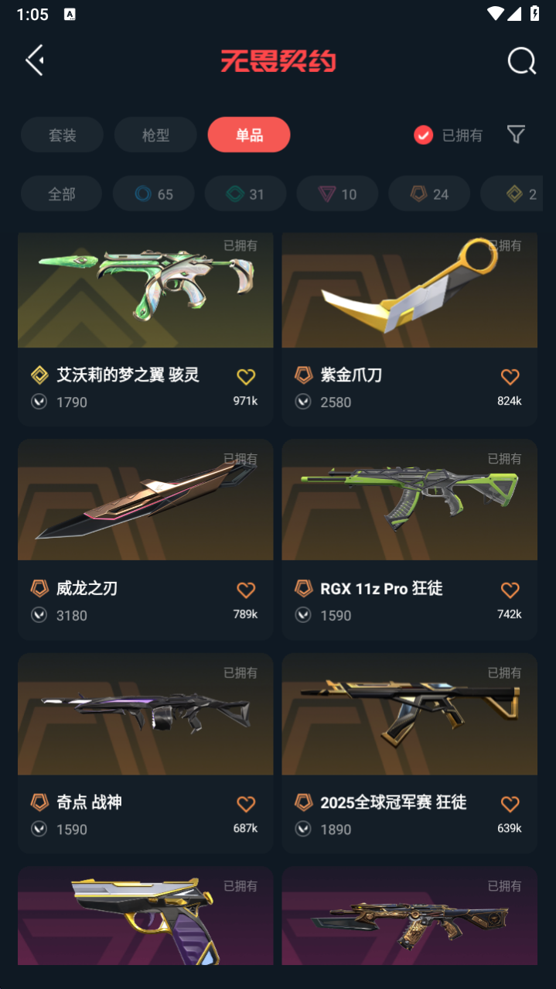Tap heart on 2025全球冠军赛 狂徒
This screenshot has height=989, width=556.
510,804
